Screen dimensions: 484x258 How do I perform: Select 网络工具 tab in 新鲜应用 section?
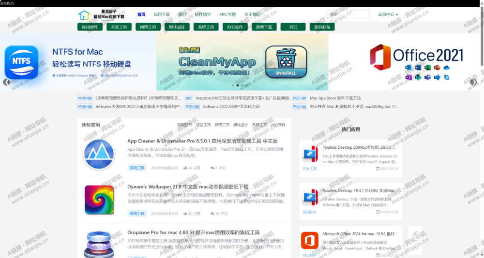222,125
